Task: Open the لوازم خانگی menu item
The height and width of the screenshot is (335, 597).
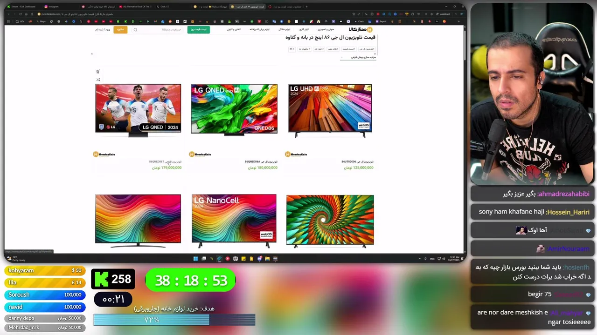Action: coord(284,29)
